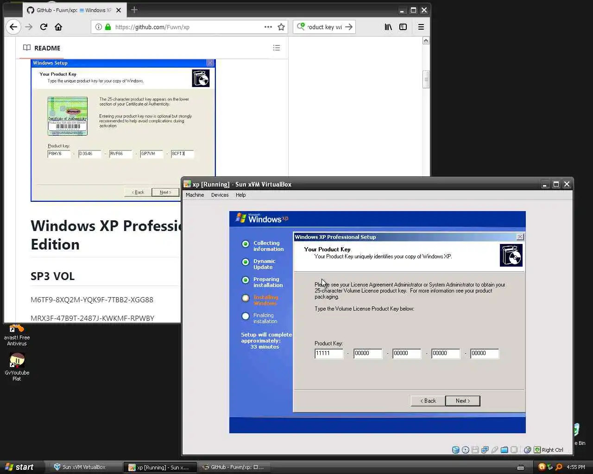Screen dimensions: 593x474
Task: Click the 4:55 PM taskbar clock
Action: tap(576, 467)
